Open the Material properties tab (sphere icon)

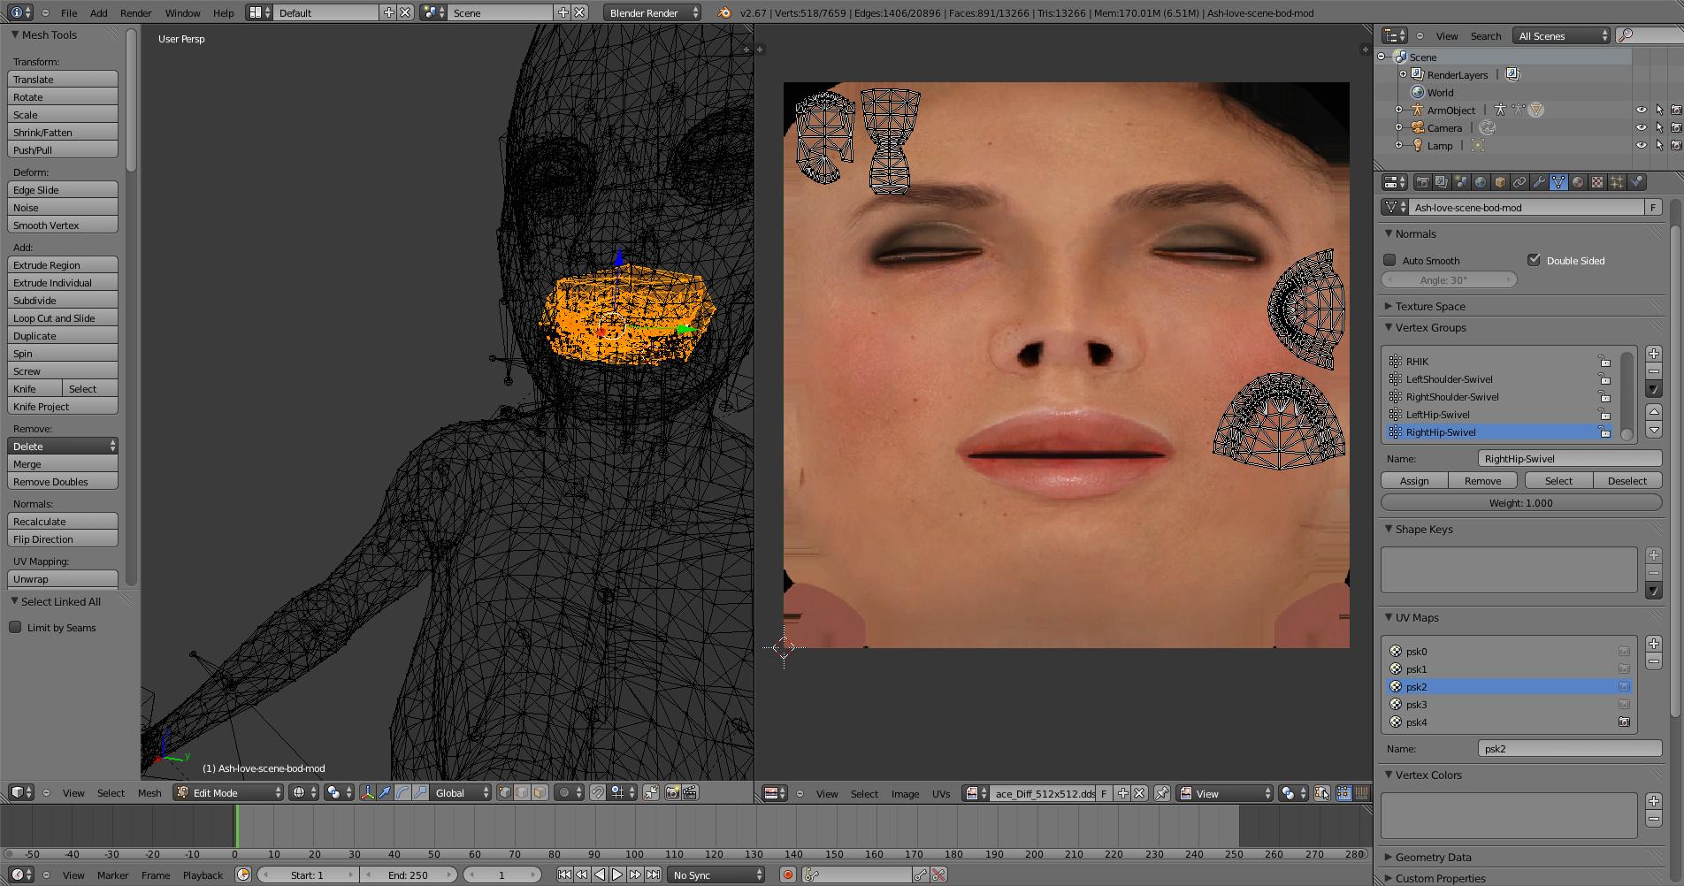[x=1578, y=182]
